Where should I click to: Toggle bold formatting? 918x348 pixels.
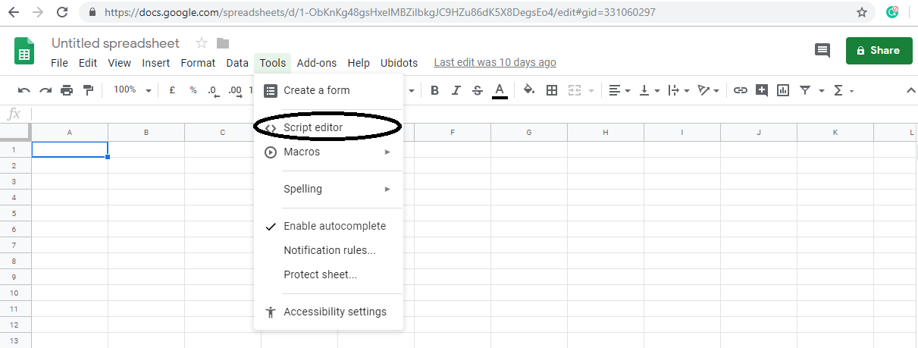pos(434,90)
